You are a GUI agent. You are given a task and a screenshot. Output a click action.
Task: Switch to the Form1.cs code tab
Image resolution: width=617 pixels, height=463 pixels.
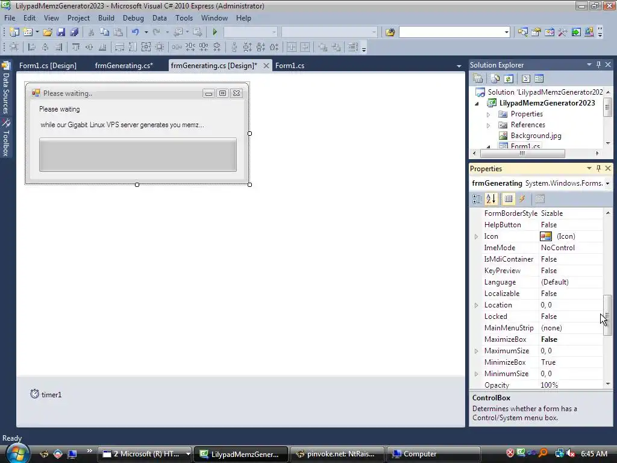click(x=290, y=66)
